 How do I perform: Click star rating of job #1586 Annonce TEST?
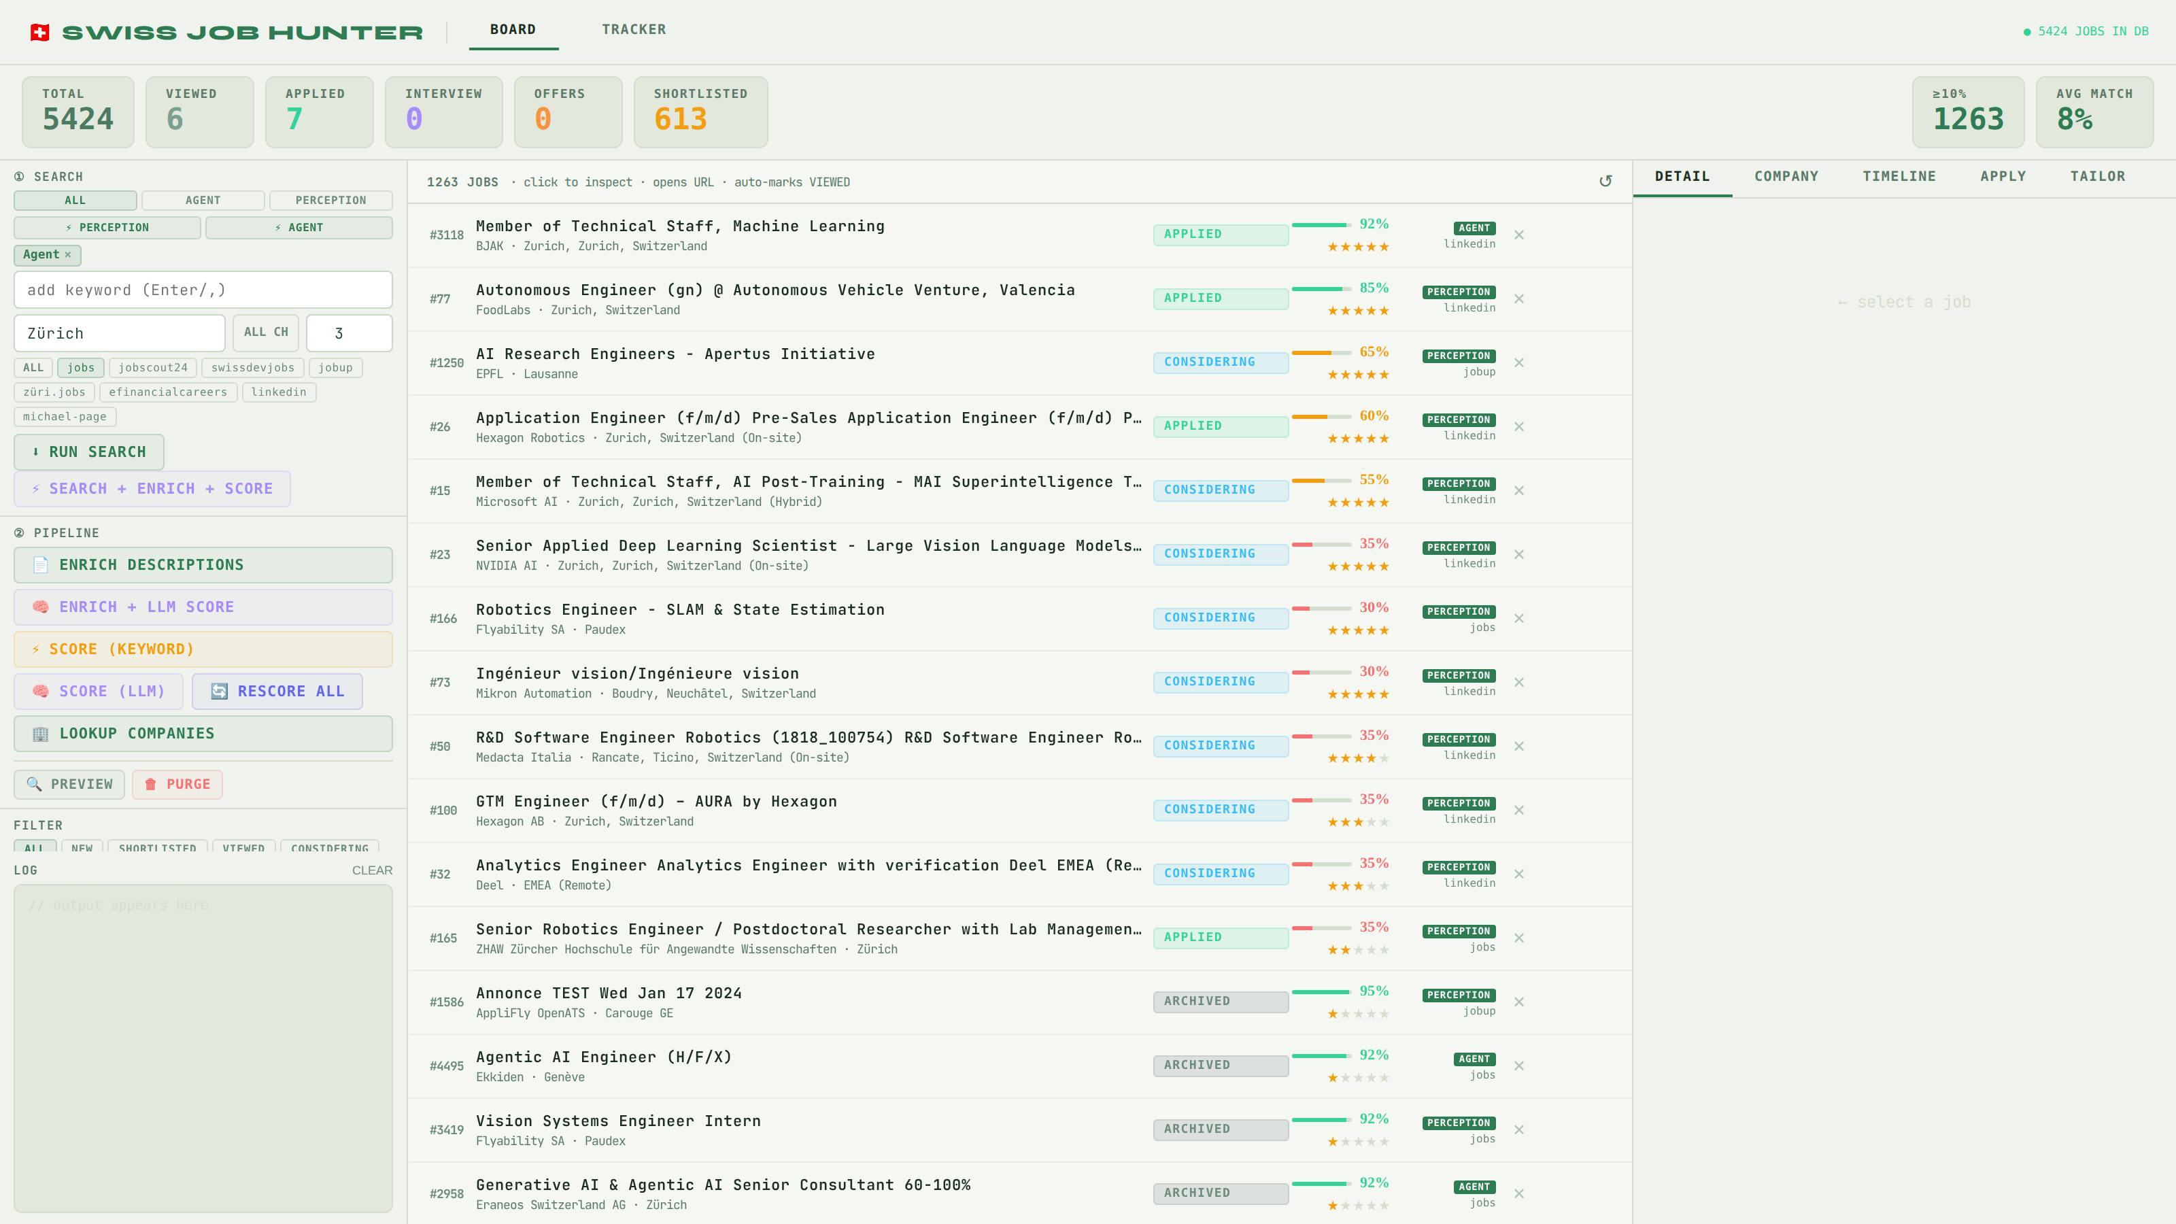coord(1357,1014)
